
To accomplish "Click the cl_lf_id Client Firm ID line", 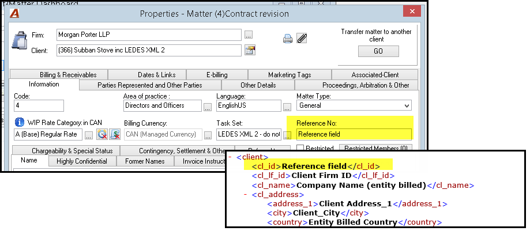I will [x=323, y=176].
